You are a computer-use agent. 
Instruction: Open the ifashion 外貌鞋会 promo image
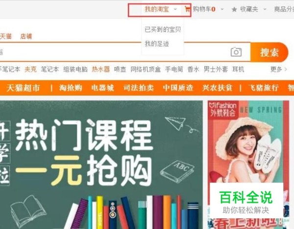pos(248,165)
